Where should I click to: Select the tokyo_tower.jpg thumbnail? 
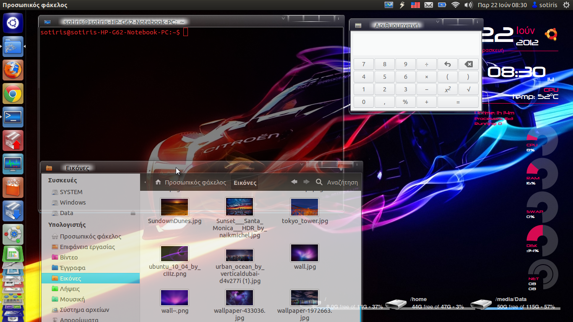click(305, 207)
